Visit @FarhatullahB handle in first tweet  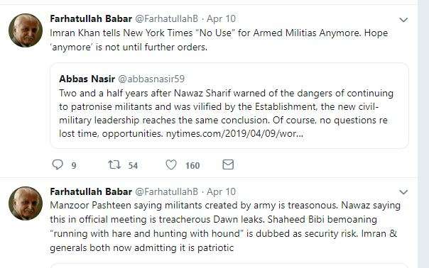pyautogui.click(x=167, y=18)
